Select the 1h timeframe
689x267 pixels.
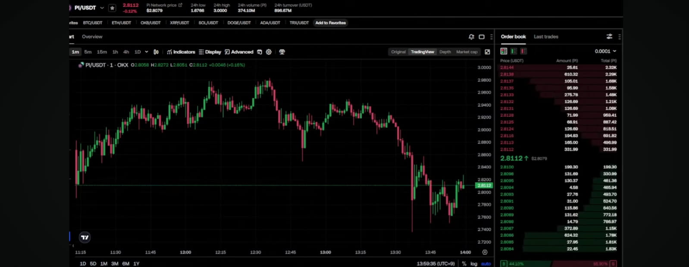115,52
